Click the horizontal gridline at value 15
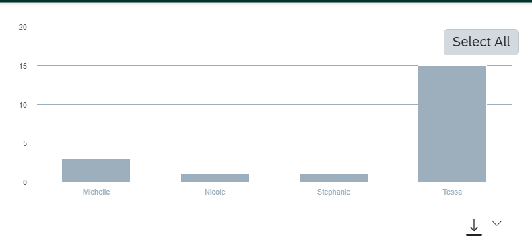 click(228, 65)
